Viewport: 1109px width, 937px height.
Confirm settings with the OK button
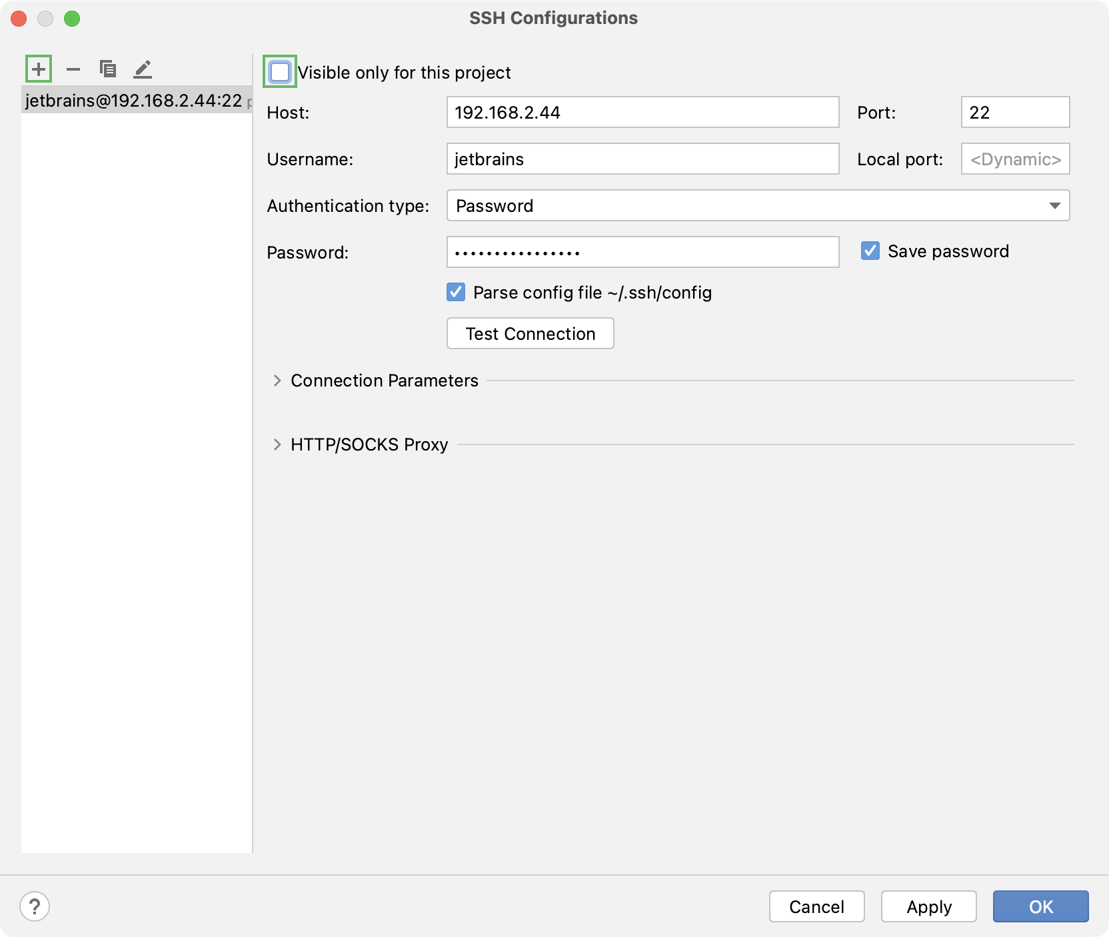[x=1040, y=906]
